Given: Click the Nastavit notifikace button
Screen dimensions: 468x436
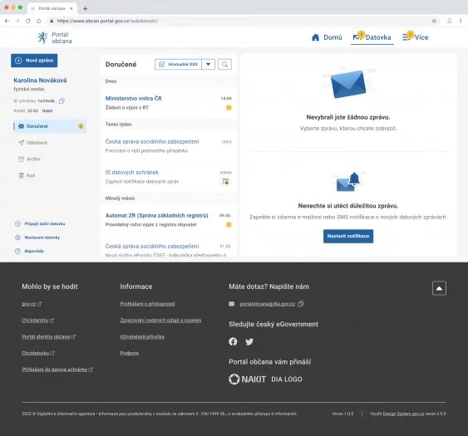Looking at the screenshot, I should click(x=348, y=236).
